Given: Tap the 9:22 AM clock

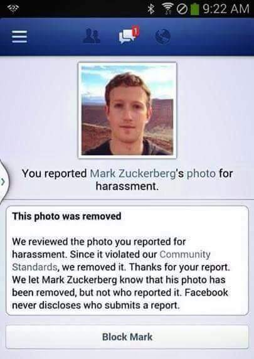Looking at the screenshot, I should click(226, 9).
